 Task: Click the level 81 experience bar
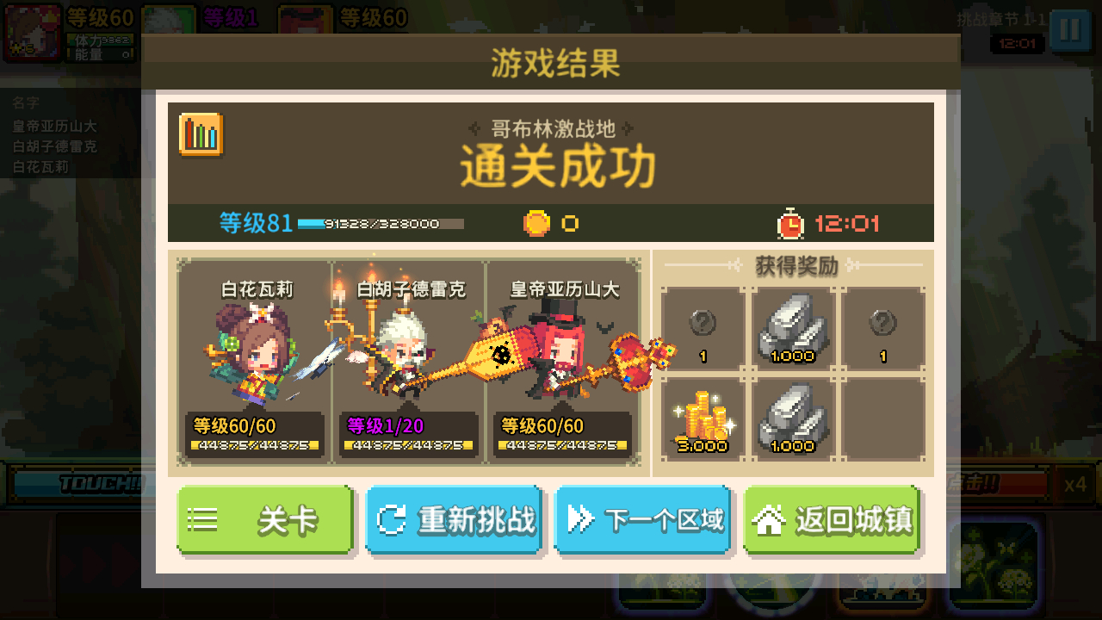pyautogui.click(x=381, y=224)
